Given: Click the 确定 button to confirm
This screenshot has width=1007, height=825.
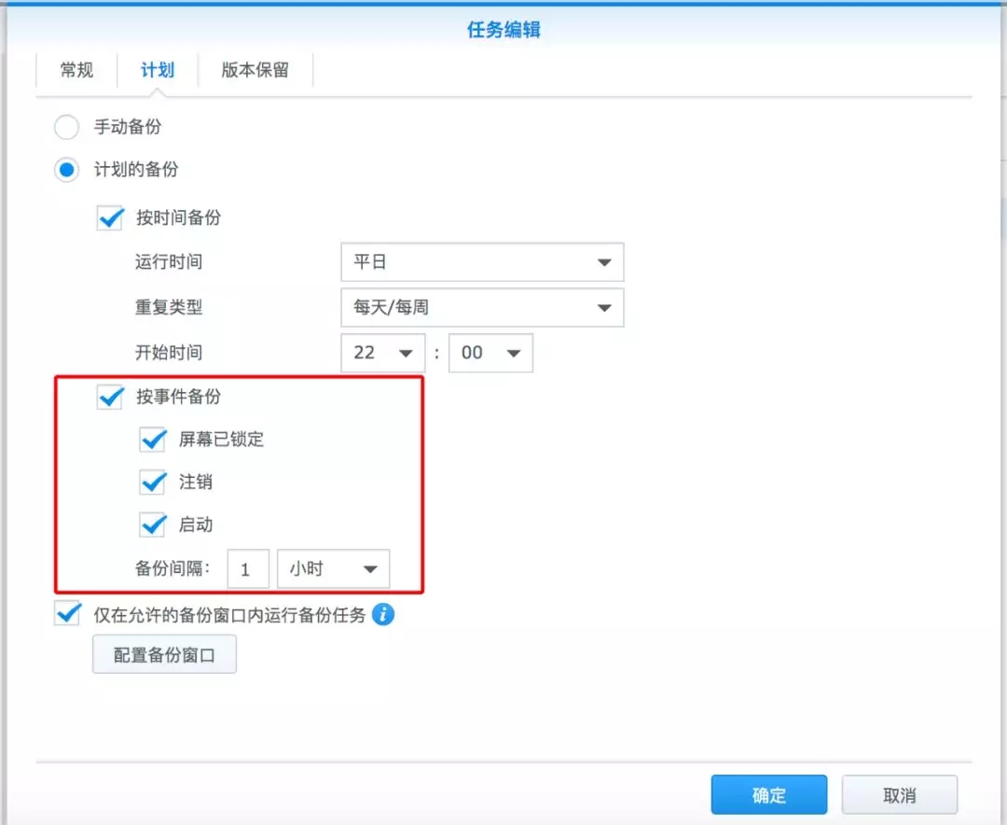Looking at the screenshot, I should [x=768, y=793].
